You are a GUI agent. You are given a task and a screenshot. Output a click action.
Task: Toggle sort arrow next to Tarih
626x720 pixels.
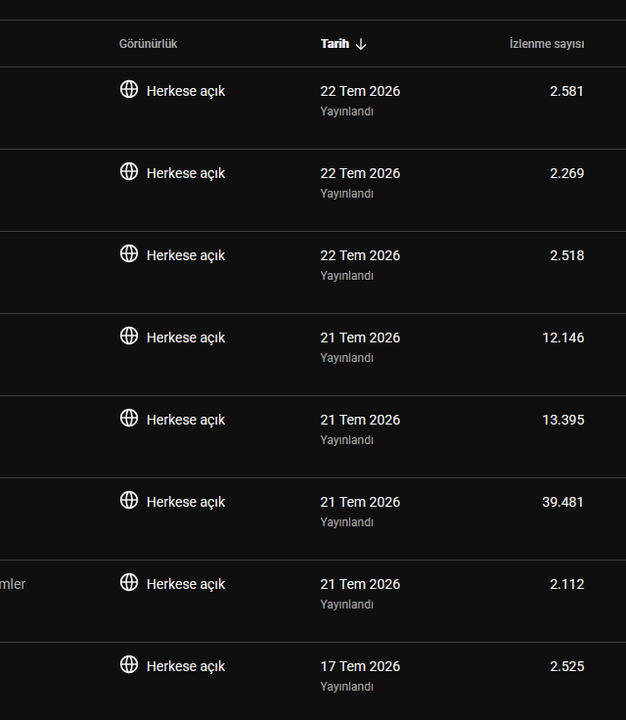pos(361,44)
